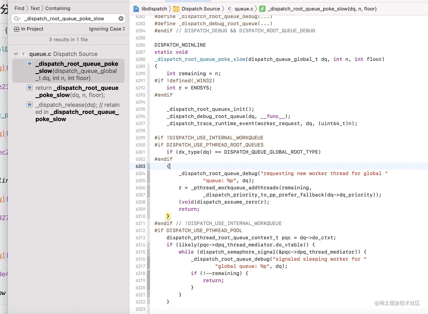Click the 'while' keyword on line 6315
Image resolution: width=428 pixels, height=314 pixels.
pyautogui.click(x=186, y=252)
